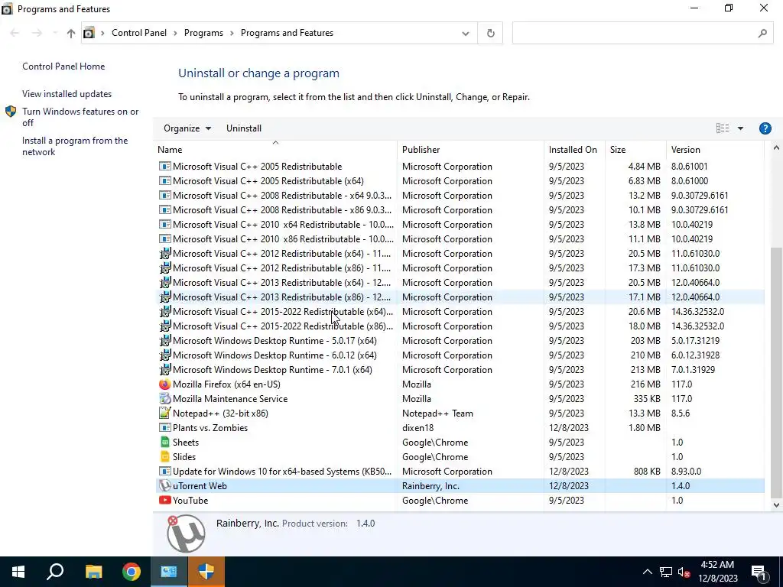Click the Programs and Features breadcrumb

point(288,33)
